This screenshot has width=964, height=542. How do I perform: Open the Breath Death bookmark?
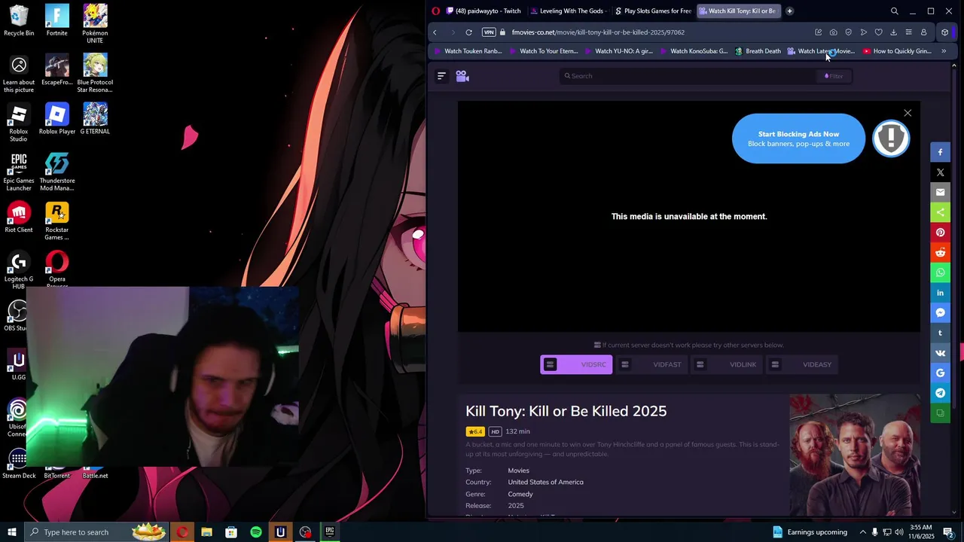tap(758, 51)
